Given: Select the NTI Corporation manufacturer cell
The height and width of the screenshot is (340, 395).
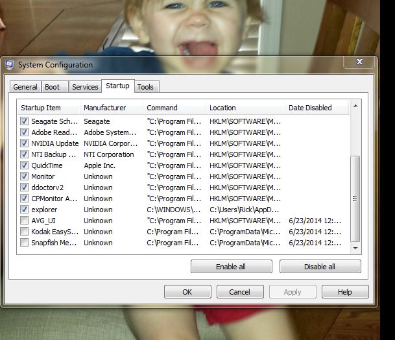Looking at the screenshot, I should point(109,154).
